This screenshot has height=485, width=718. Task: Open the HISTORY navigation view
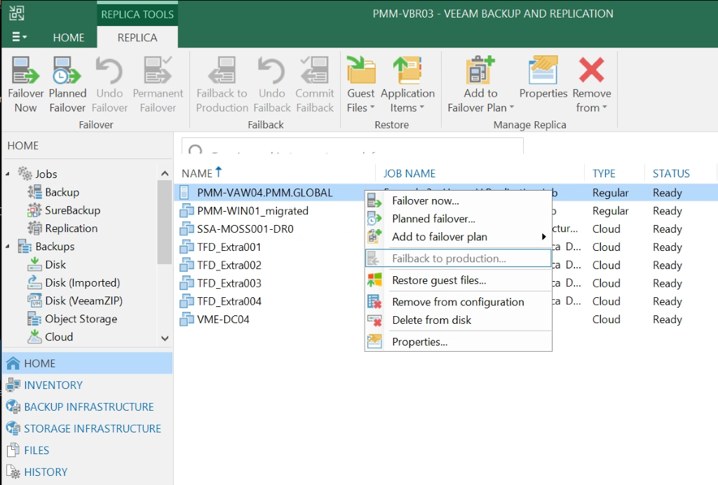[88, 472]
